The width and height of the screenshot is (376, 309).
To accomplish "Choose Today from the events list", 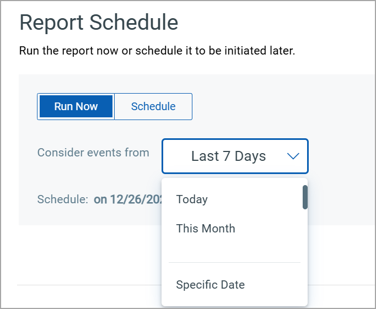I will pyautogui.click(x=192, y=199).
